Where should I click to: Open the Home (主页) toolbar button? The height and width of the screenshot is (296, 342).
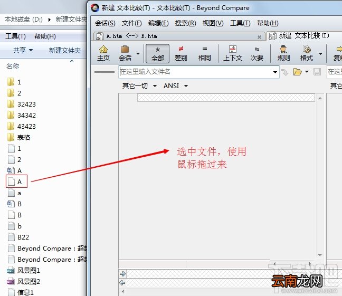coord(103,53)
